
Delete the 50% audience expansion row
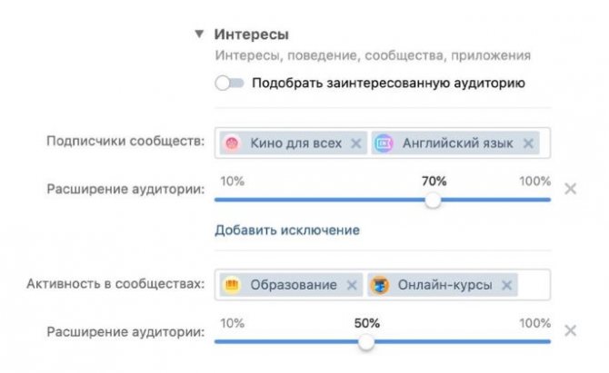tap(571, 330)
